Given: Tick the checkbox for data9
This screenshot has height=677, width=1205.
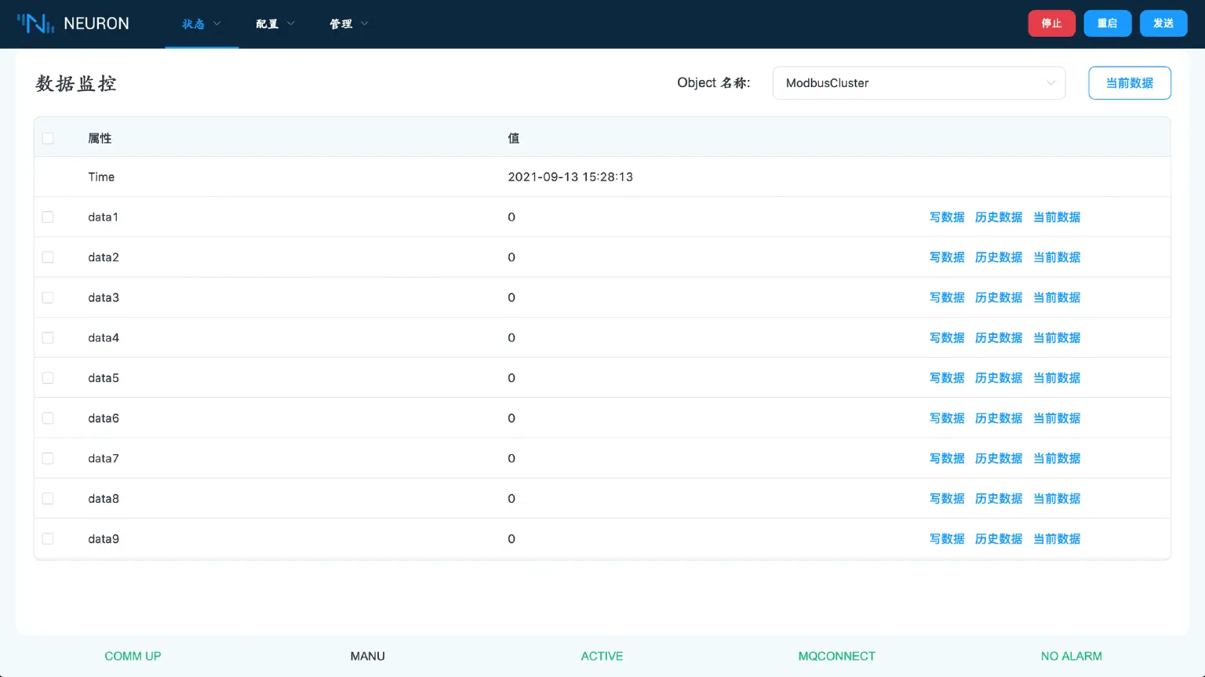Looking at the screenshot, I should coord(48,539).
